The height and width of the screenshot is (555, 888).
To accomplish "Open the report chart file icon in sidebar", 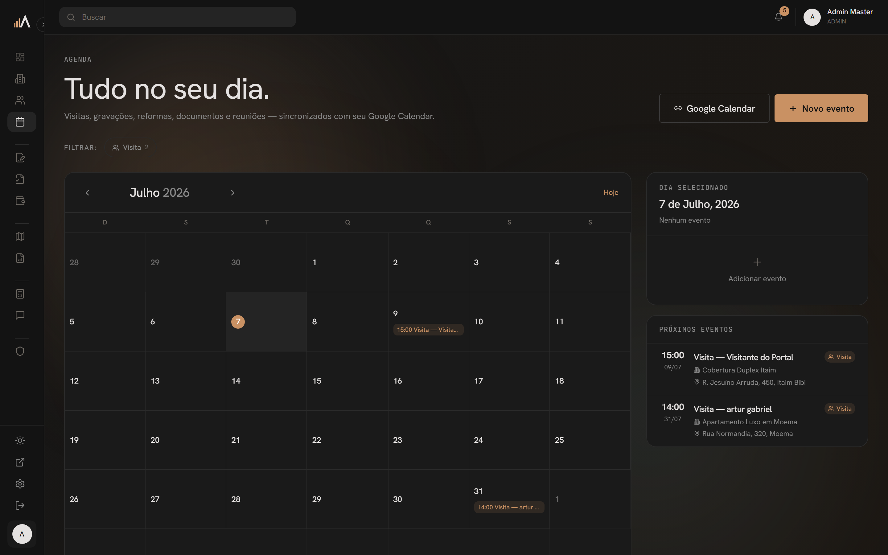I will tap(20, 258).
